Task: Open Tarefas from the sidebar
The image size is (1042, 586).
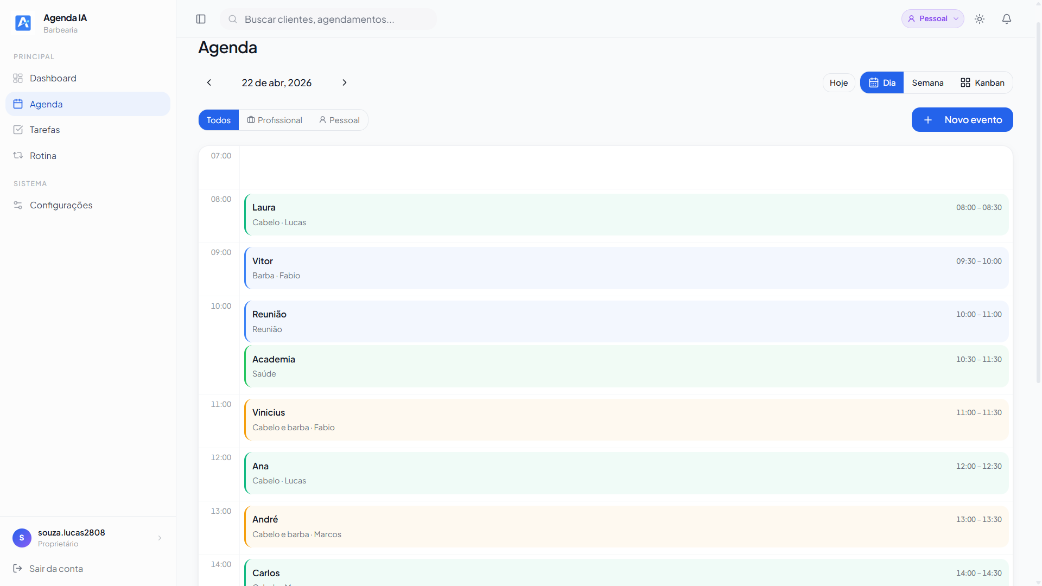Action: pos(88,130)
